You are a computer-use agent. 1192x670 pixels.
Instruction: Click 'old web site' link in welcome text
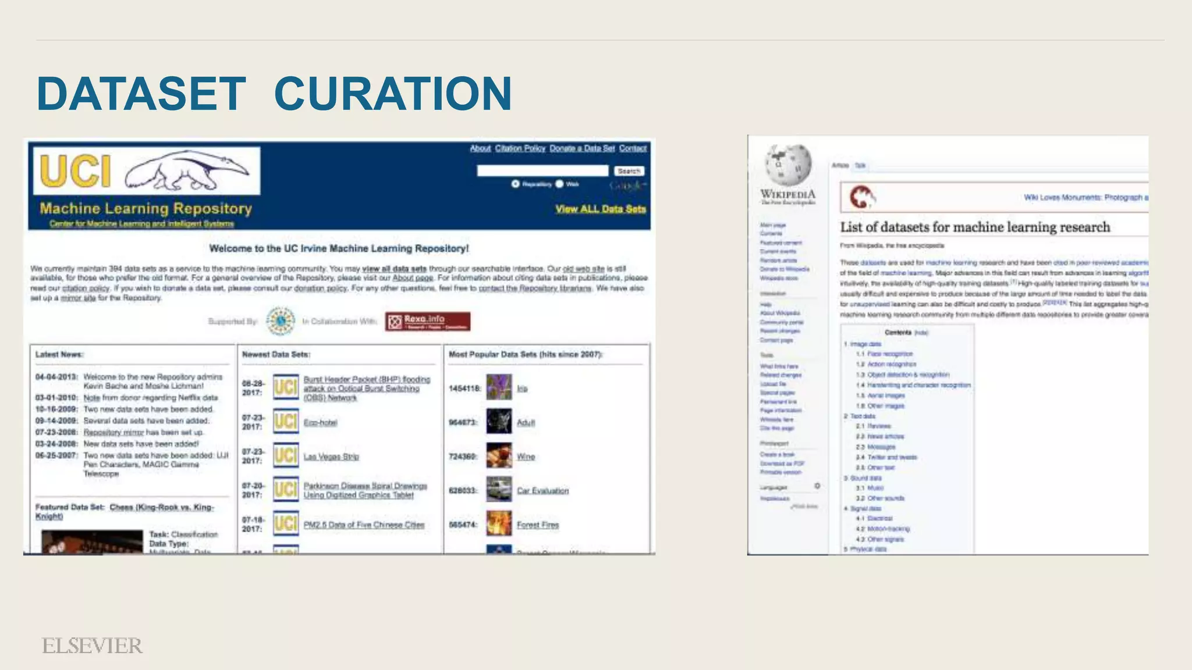[x=584, y=269]
